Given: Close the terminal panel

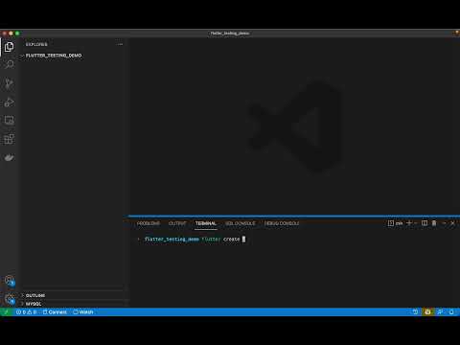Looking at the screenshot, I should coord(452,223).
